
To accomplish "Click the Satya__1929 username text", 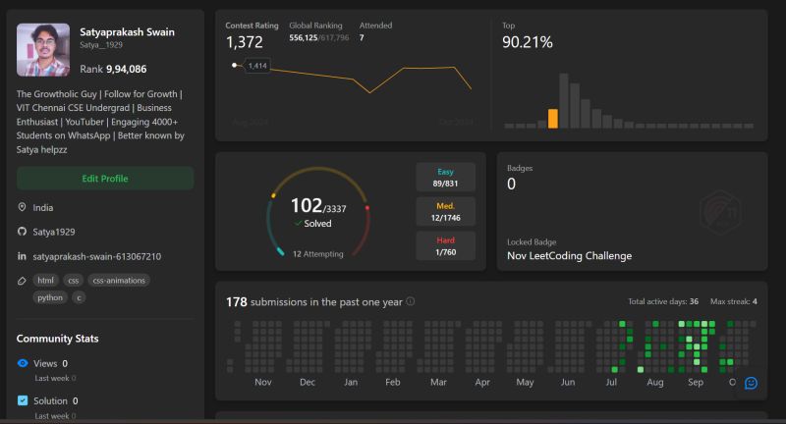I will [x=101, y=45].
